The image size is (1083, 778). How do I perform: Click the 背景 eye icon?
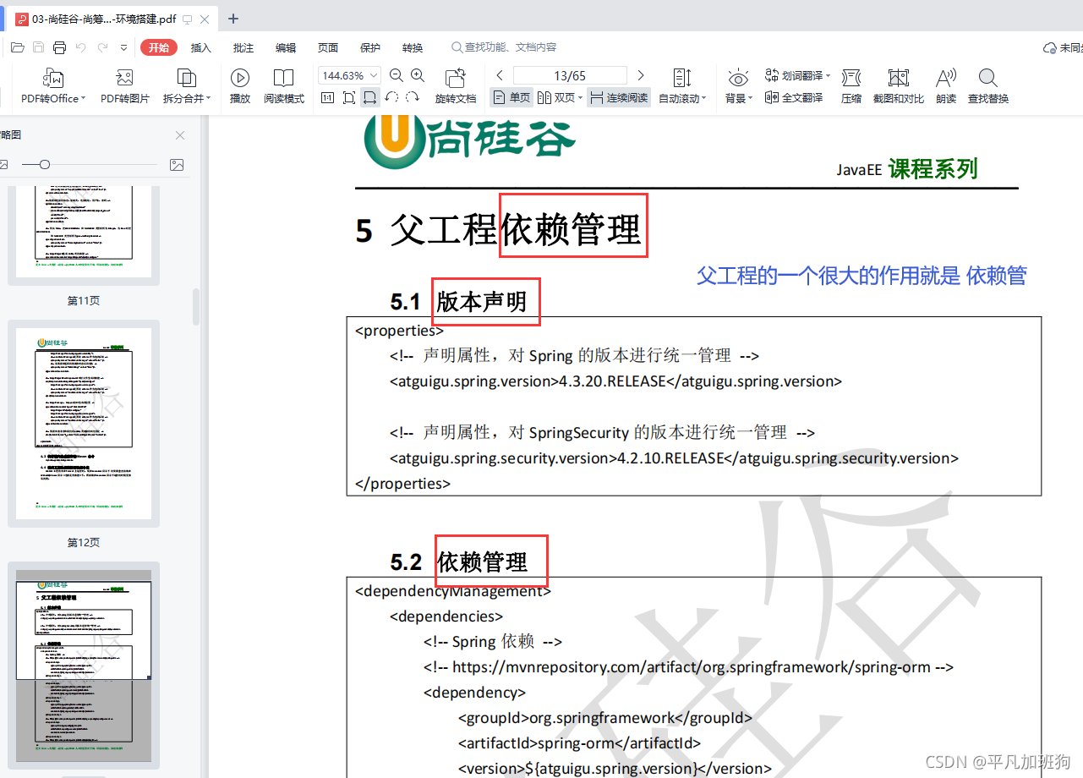pos(738,79)
